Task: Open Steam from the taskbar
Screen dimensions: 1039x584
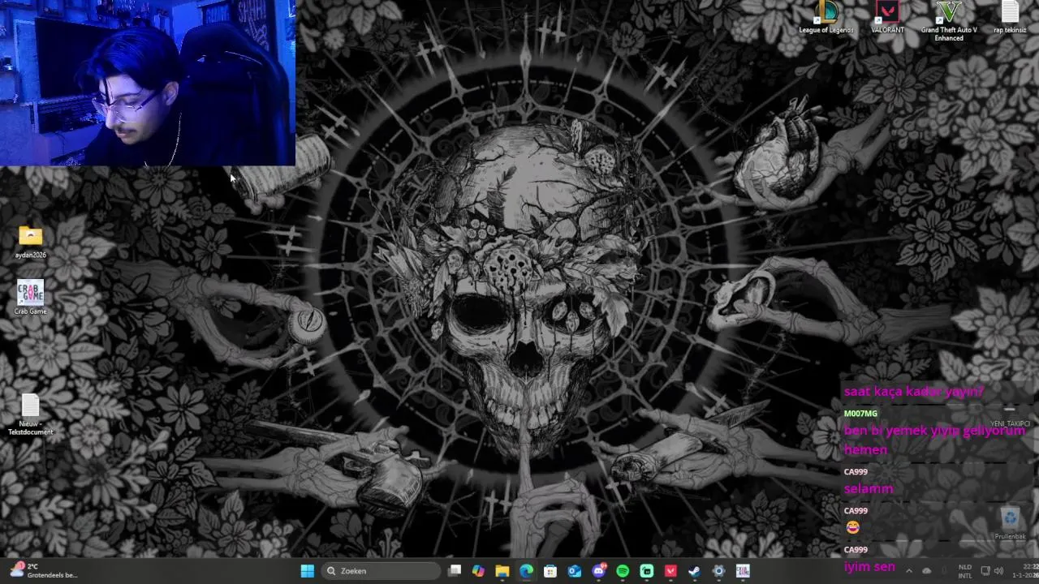Action: point(694,571)
